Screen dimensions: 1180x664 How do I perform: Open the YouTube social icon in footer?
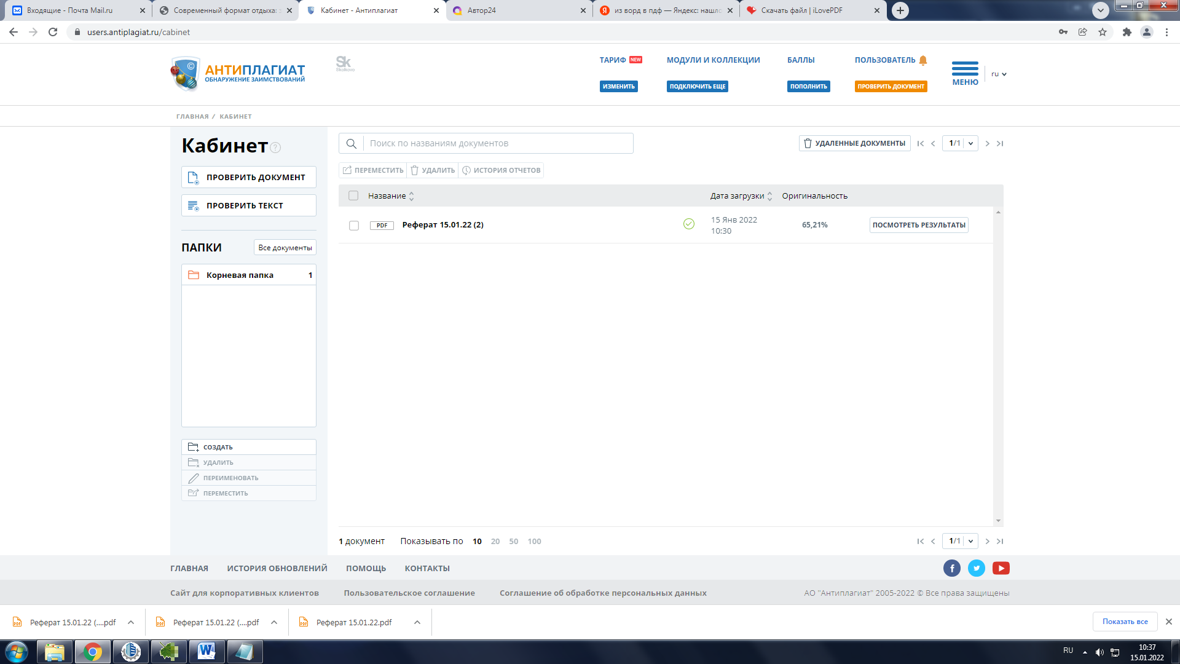coord(1001,568)
